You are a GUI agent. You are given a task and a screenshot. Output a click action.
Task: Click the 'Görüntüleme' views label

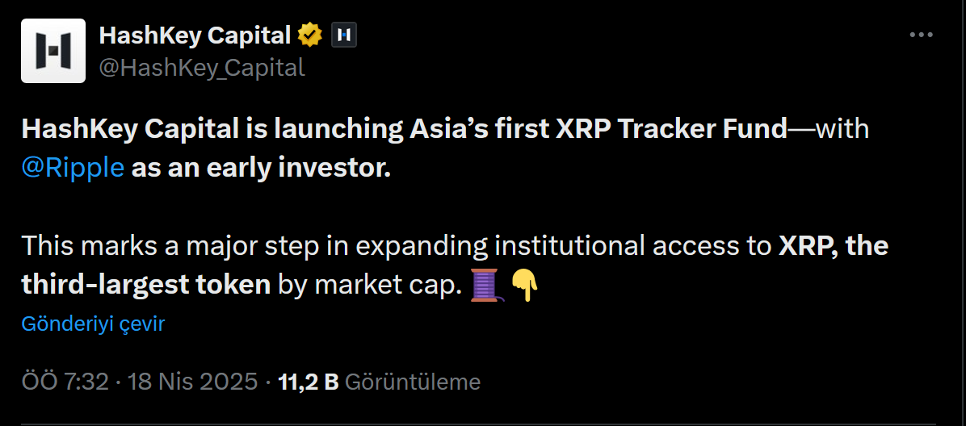(x=412, y=382)
